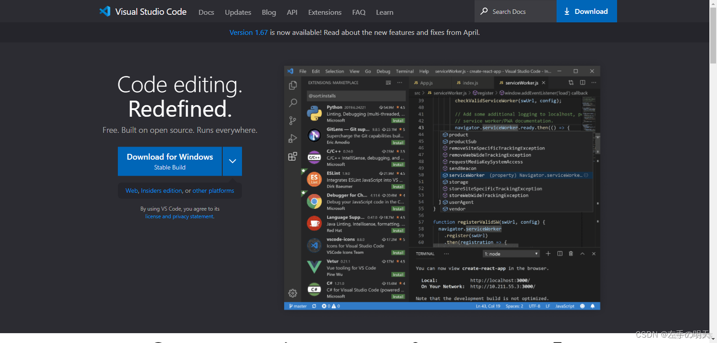
Task: Click the kill terminal trash icon
Action: click(x=571, y=254)
